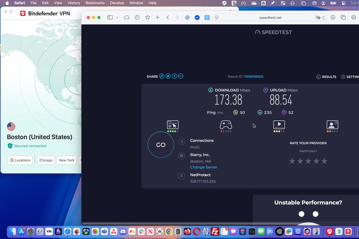This screenshot has height=239, width=359.
Task: Rate provider with the third star
Action: pyautogui.click(x=308, y=161)
